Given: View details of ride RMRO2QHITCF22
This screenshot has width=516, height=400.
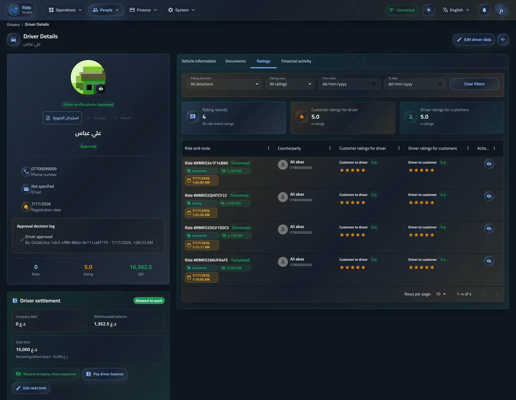Looking at the screenshot, I should (x=489, y=196).
